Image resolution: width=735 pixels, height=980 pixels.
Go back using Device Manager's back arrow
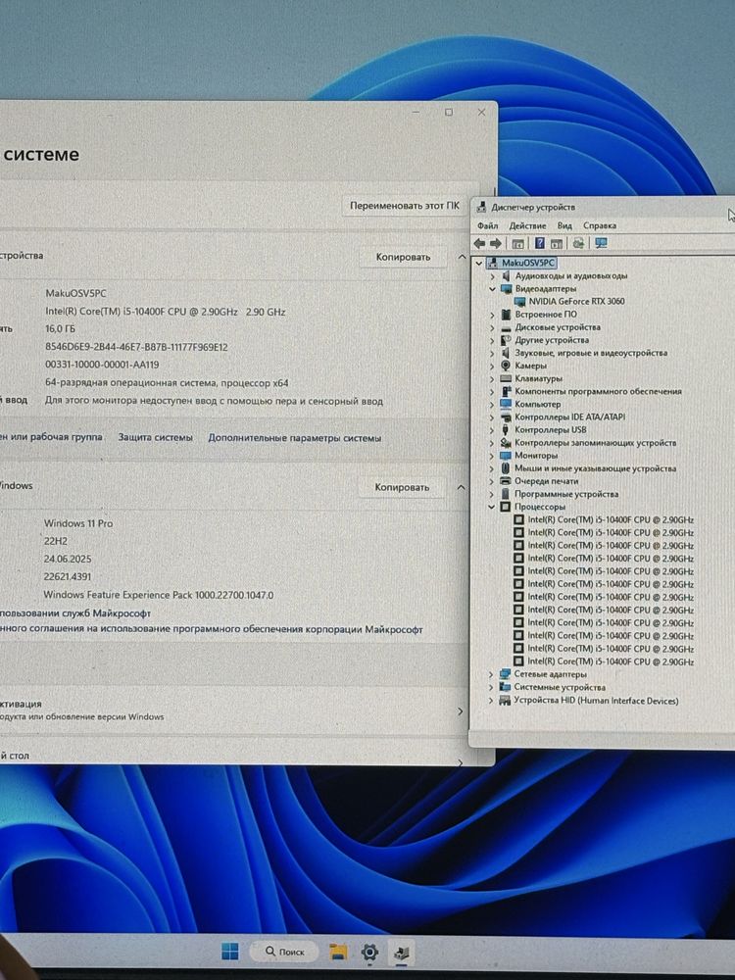[479, 243]
